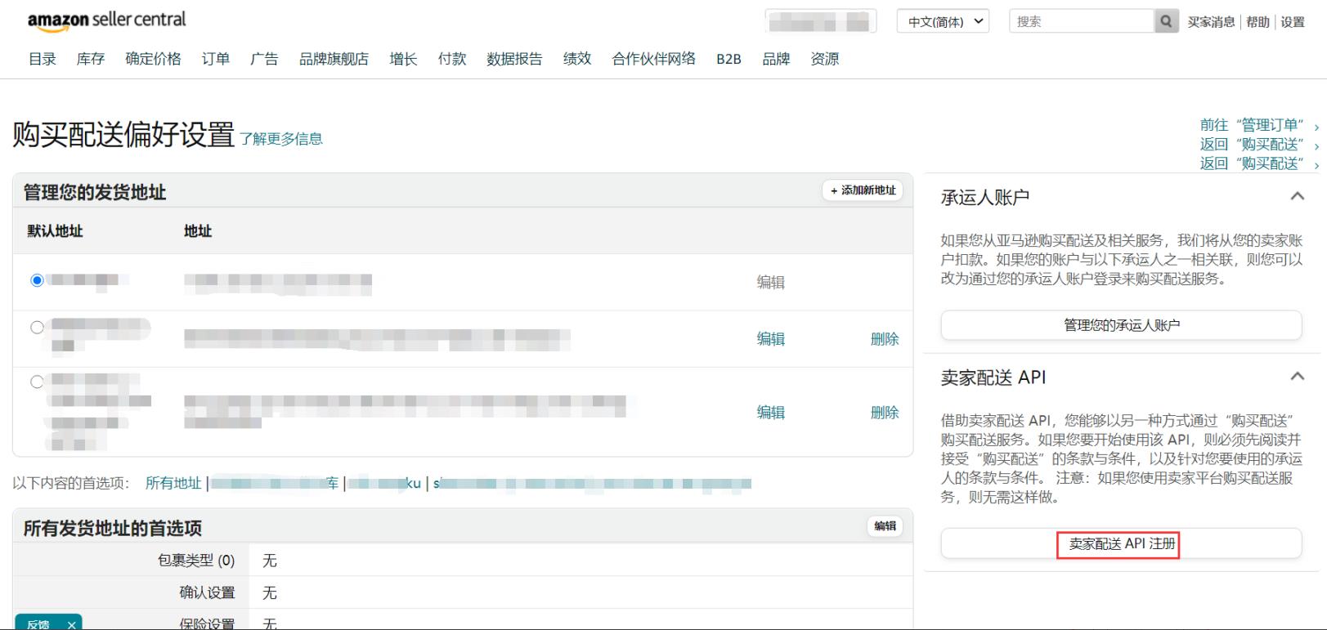
Task: Click the 包裹类型 (0) label
Action: [196, 561]
